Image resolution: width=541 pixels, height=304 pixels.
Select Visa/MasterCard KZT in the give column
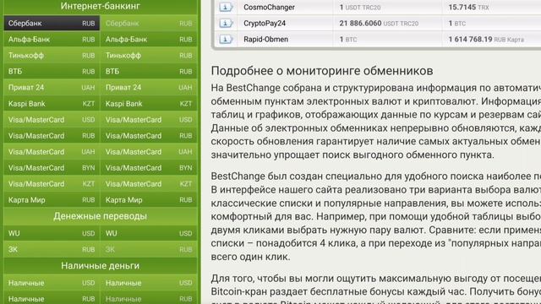(52, 184)
